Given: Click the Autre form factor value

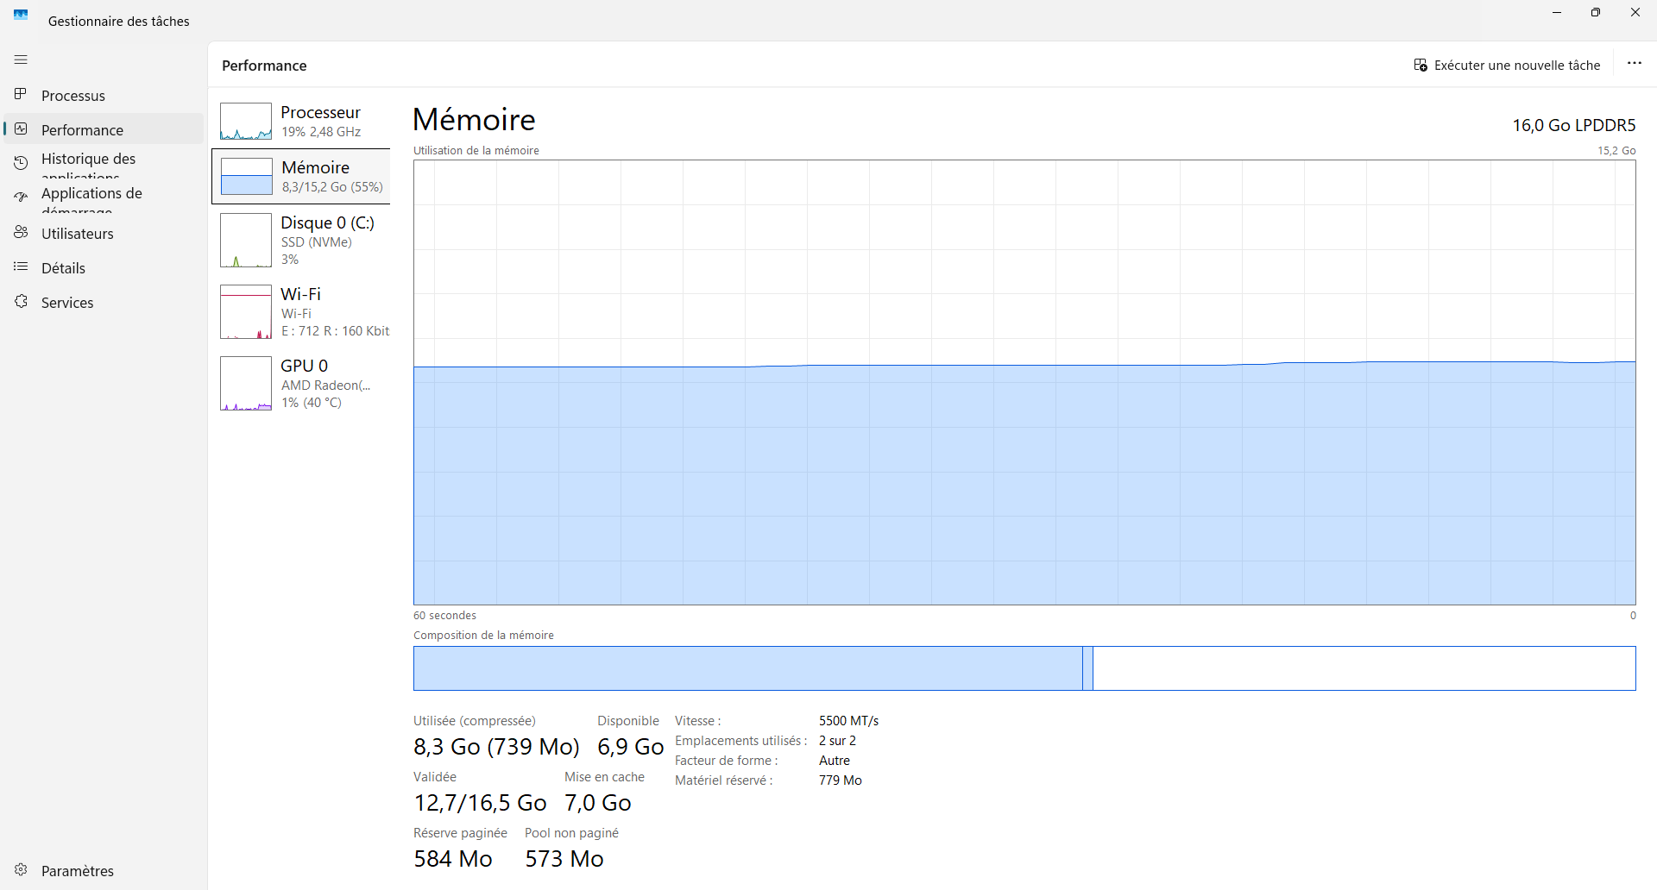Looking at the screenshot, I should pos(834,761).
